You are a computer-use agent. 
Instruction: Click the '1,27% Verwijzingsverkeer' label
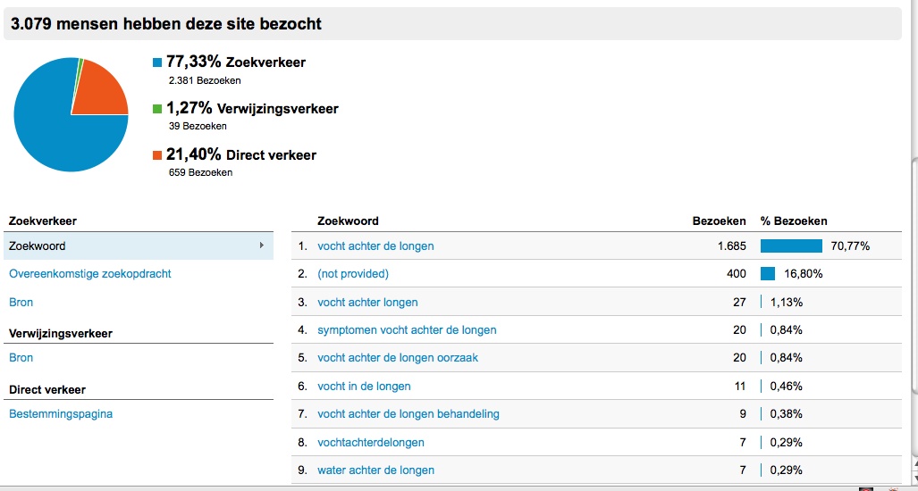252,108
